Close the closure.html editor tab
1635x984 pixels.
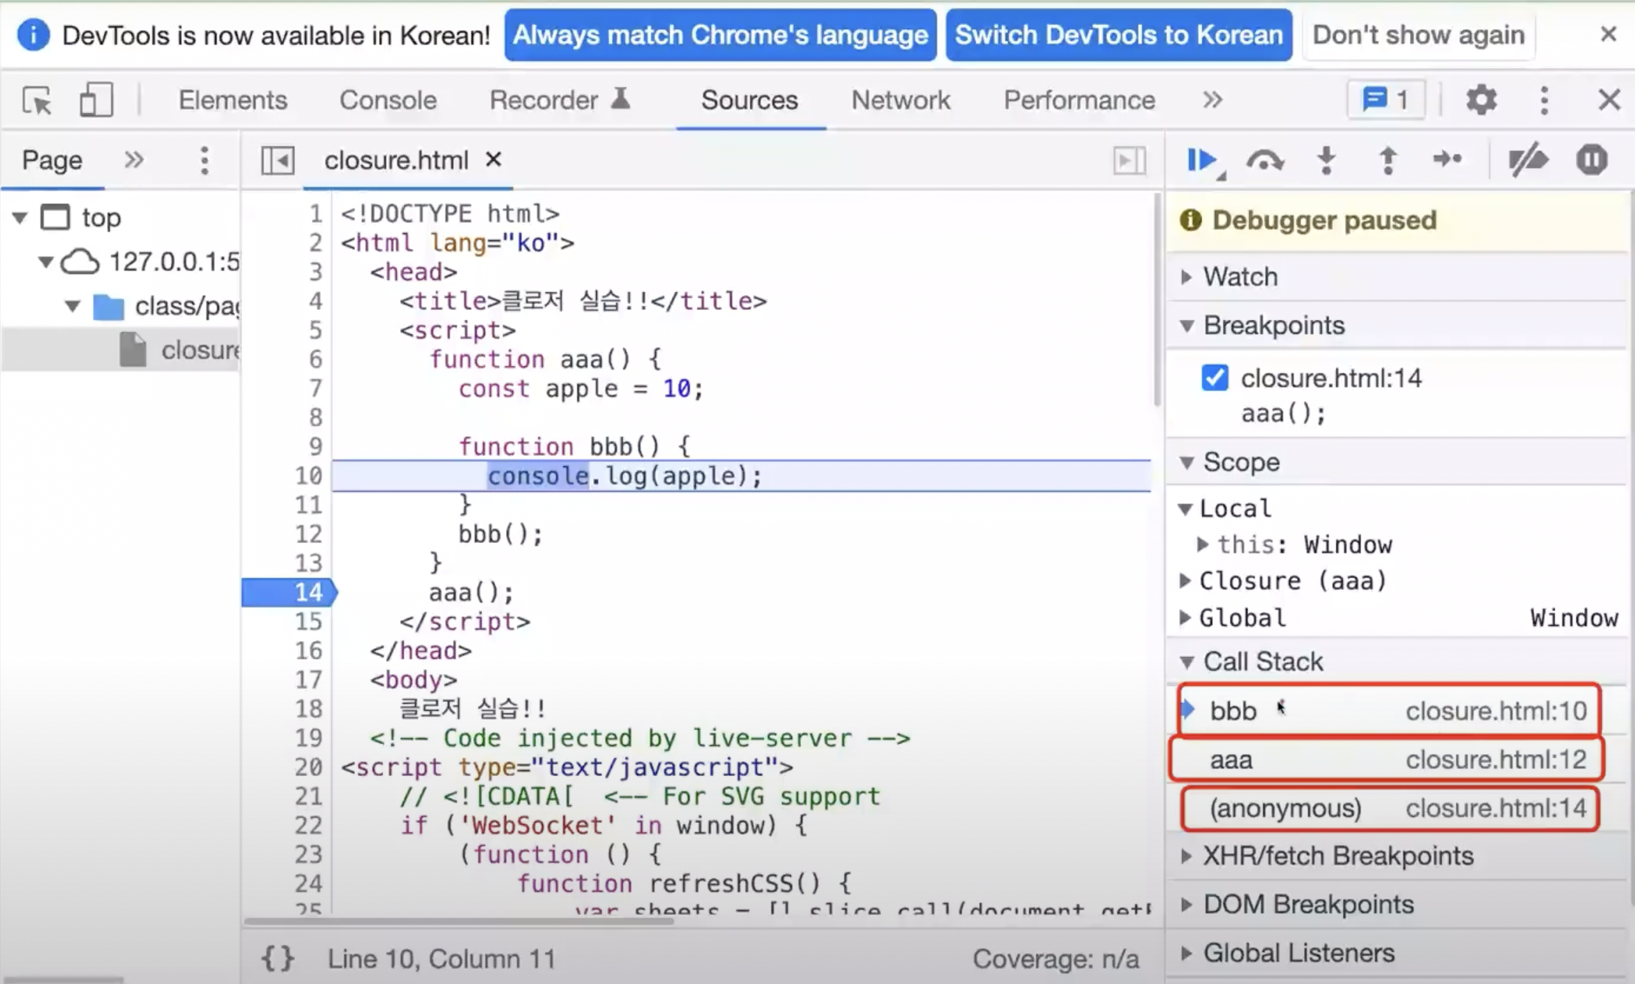tap(493, 159)
